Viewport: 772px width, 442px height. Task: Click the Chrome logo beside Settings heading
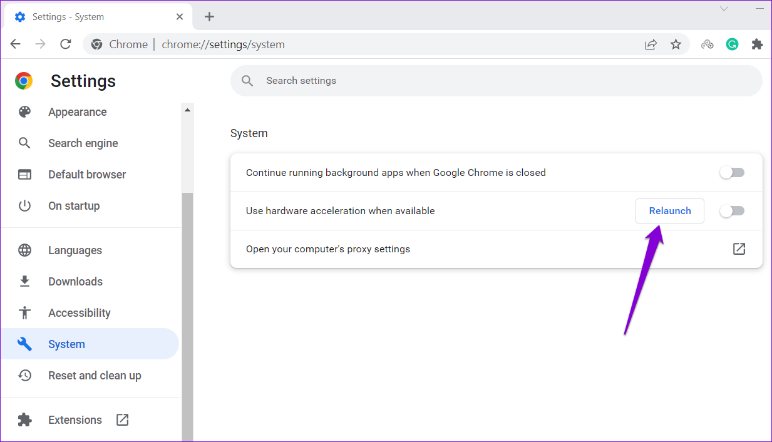[24, 81]
